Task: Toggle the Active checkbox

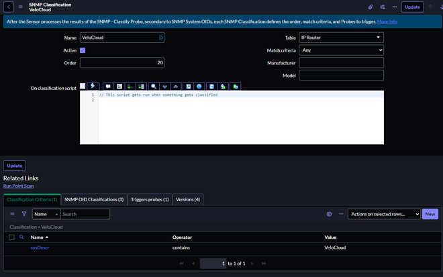Action: pos(83,50)
